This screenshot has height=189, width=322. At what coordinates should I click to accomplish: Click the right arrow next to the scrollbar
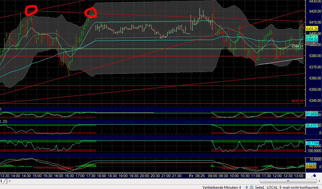[x=320, y=181]
